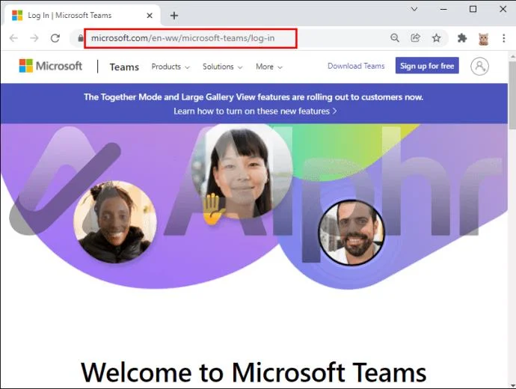Open Chrome three-dot menu
Screen dimensions: 516x389
point(504,38)
